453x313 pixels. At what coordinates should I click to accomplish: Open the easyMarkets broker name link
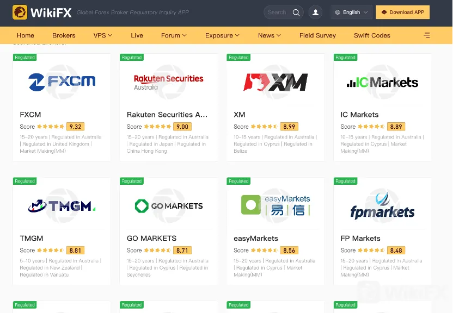pos(256,239)
